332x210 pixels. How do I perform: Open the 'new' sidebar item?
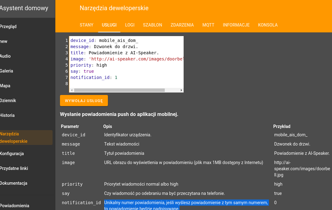4,41
